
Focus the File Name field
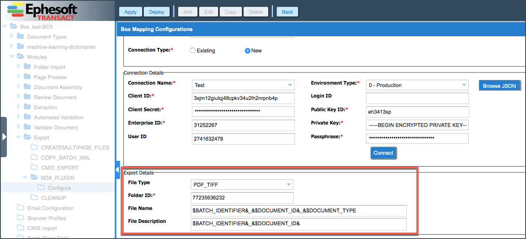pyautogui.click(x=299, y=211)
